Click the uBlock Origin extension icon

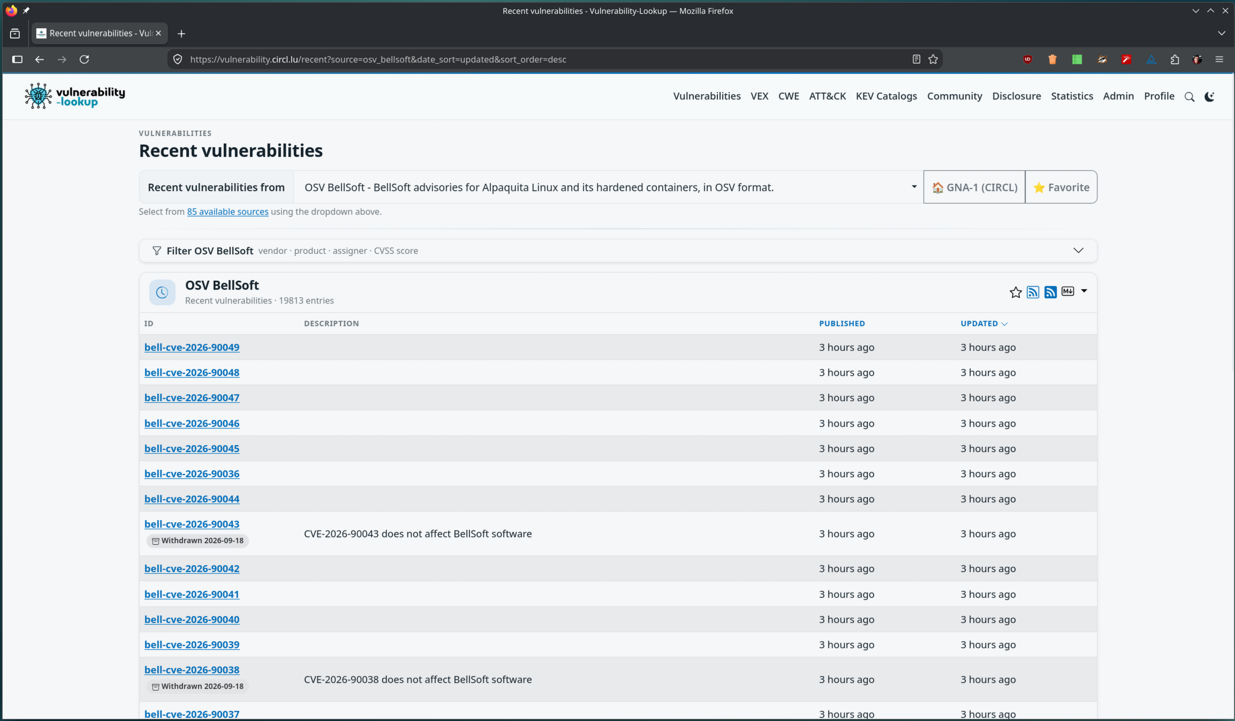1027,59
